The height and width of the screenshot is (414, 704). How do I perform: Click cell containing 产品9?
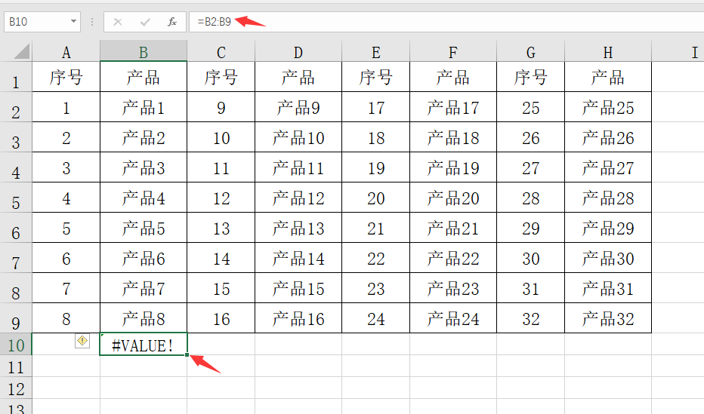tap(298, 107)
